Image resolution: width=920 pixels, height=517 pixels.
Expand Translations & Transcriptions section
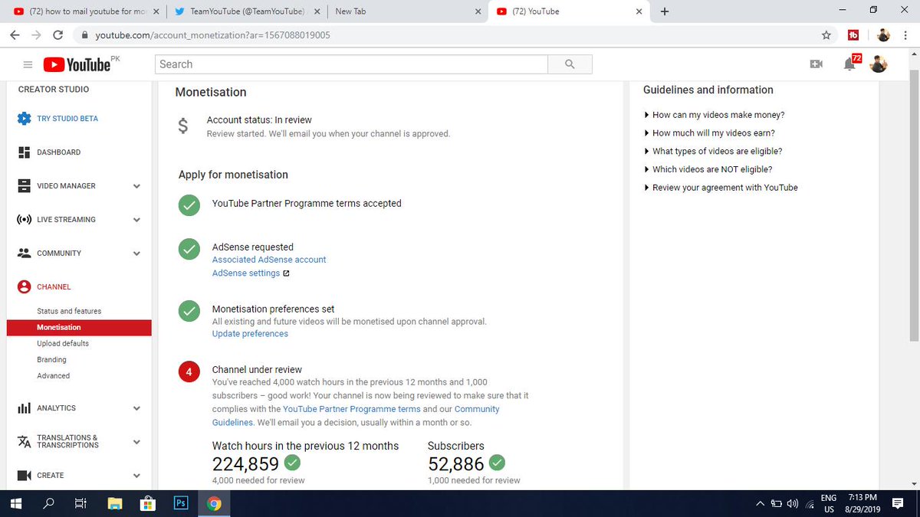pyautogui.click(x=136, y=442)
